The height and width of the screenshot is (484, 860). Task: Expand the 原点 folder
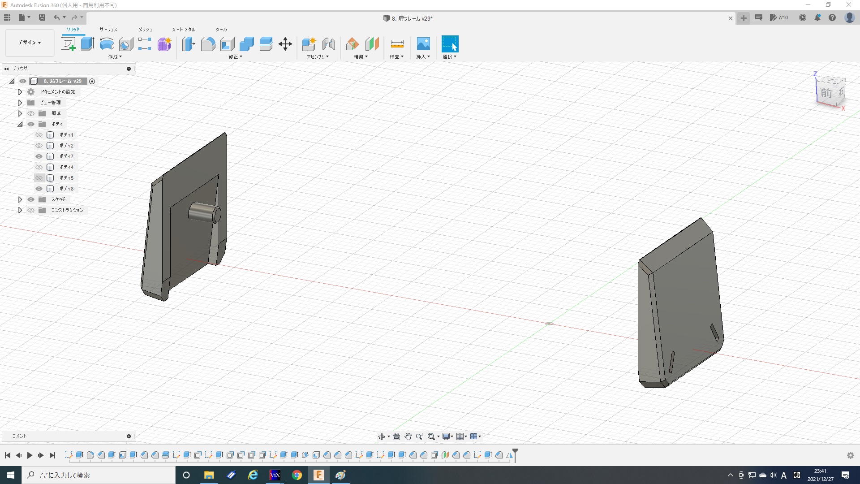20,113
